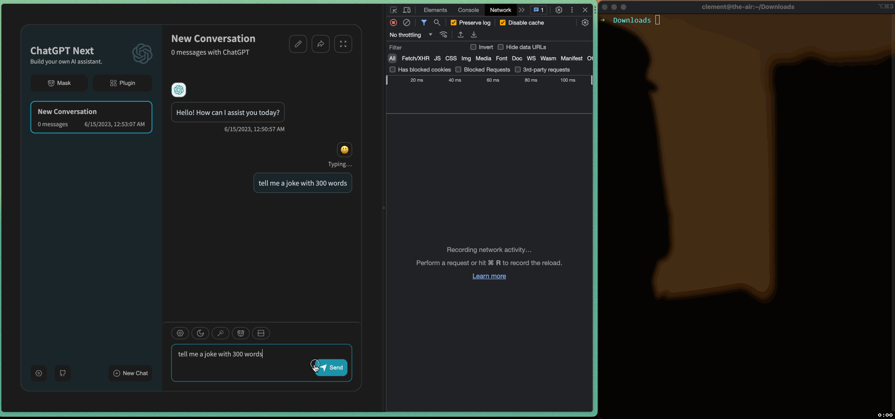This screenshot has height=419, width=895.
Task: Switch to the Console tab
Action: (468, 10)
